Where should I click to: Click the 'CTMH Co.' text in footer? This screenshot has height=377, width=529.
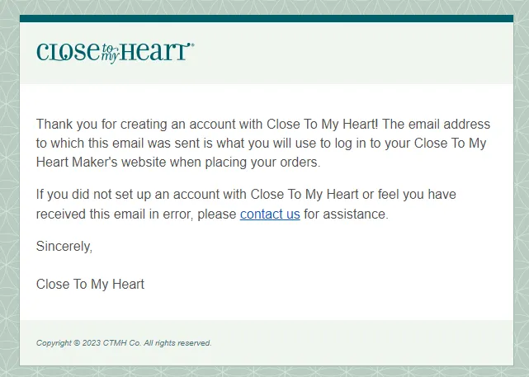click(x=122, y=343)
